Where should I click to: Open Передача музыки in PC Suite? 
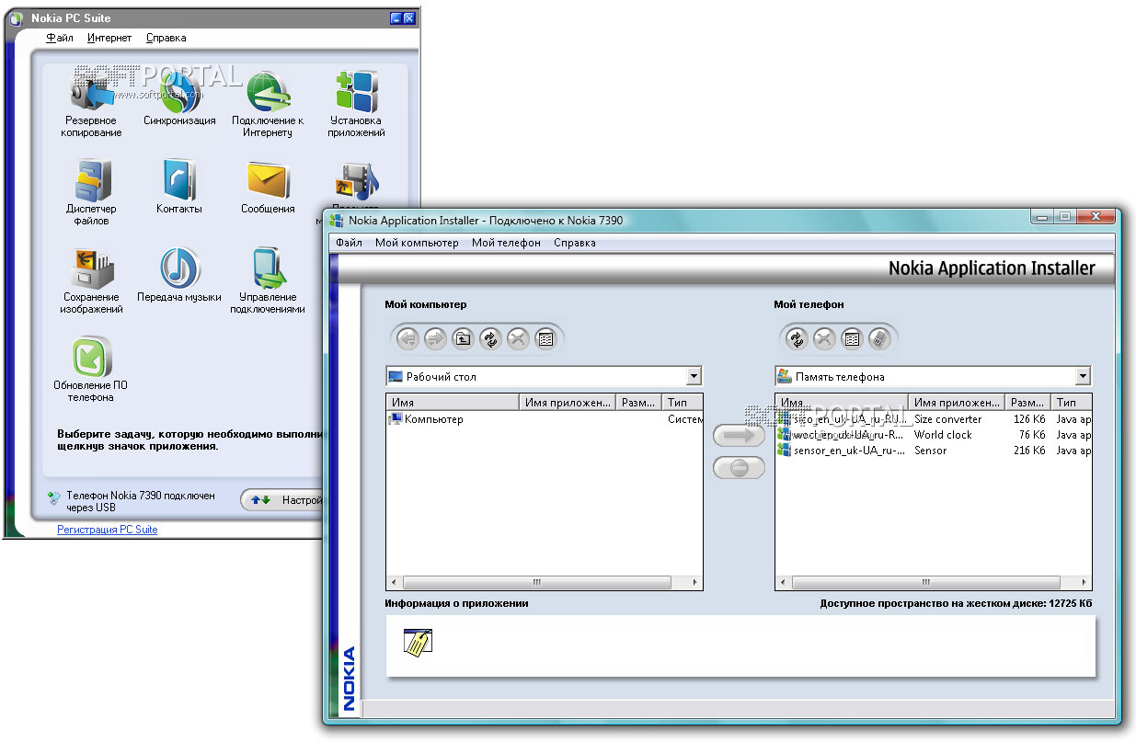pos(179,274)
